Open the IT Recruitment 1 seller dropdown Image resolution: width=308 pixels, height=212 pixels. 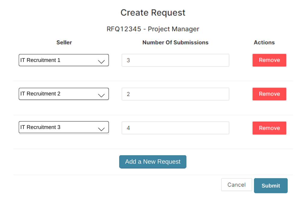[x=64, y=60]
